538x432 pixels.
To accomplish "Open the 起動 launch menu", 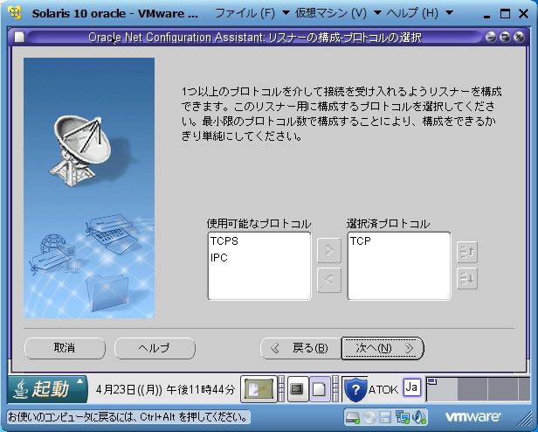I will pos(47,388).
